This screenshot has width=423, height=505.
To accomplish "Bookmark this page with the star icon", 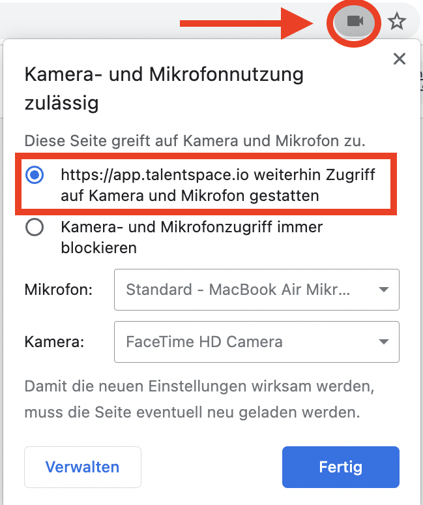I will [397, 22].
